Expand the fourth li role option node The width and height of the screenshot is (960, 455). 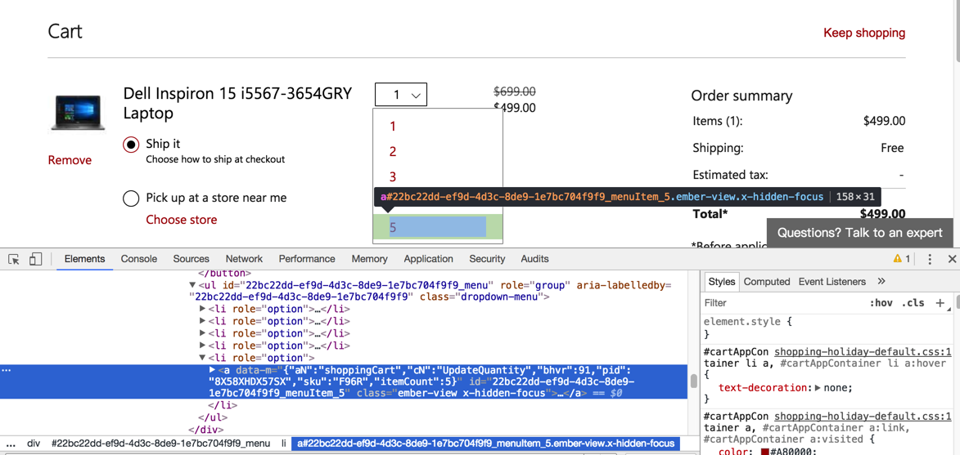point(203,346)
